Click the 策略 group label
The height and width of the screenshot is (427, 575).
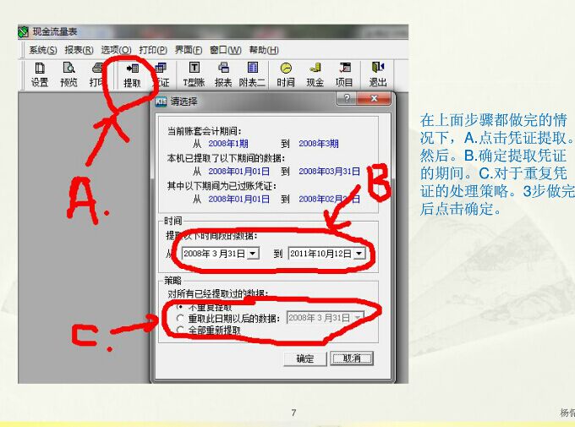pyautogui.click(x=172, y=281)
